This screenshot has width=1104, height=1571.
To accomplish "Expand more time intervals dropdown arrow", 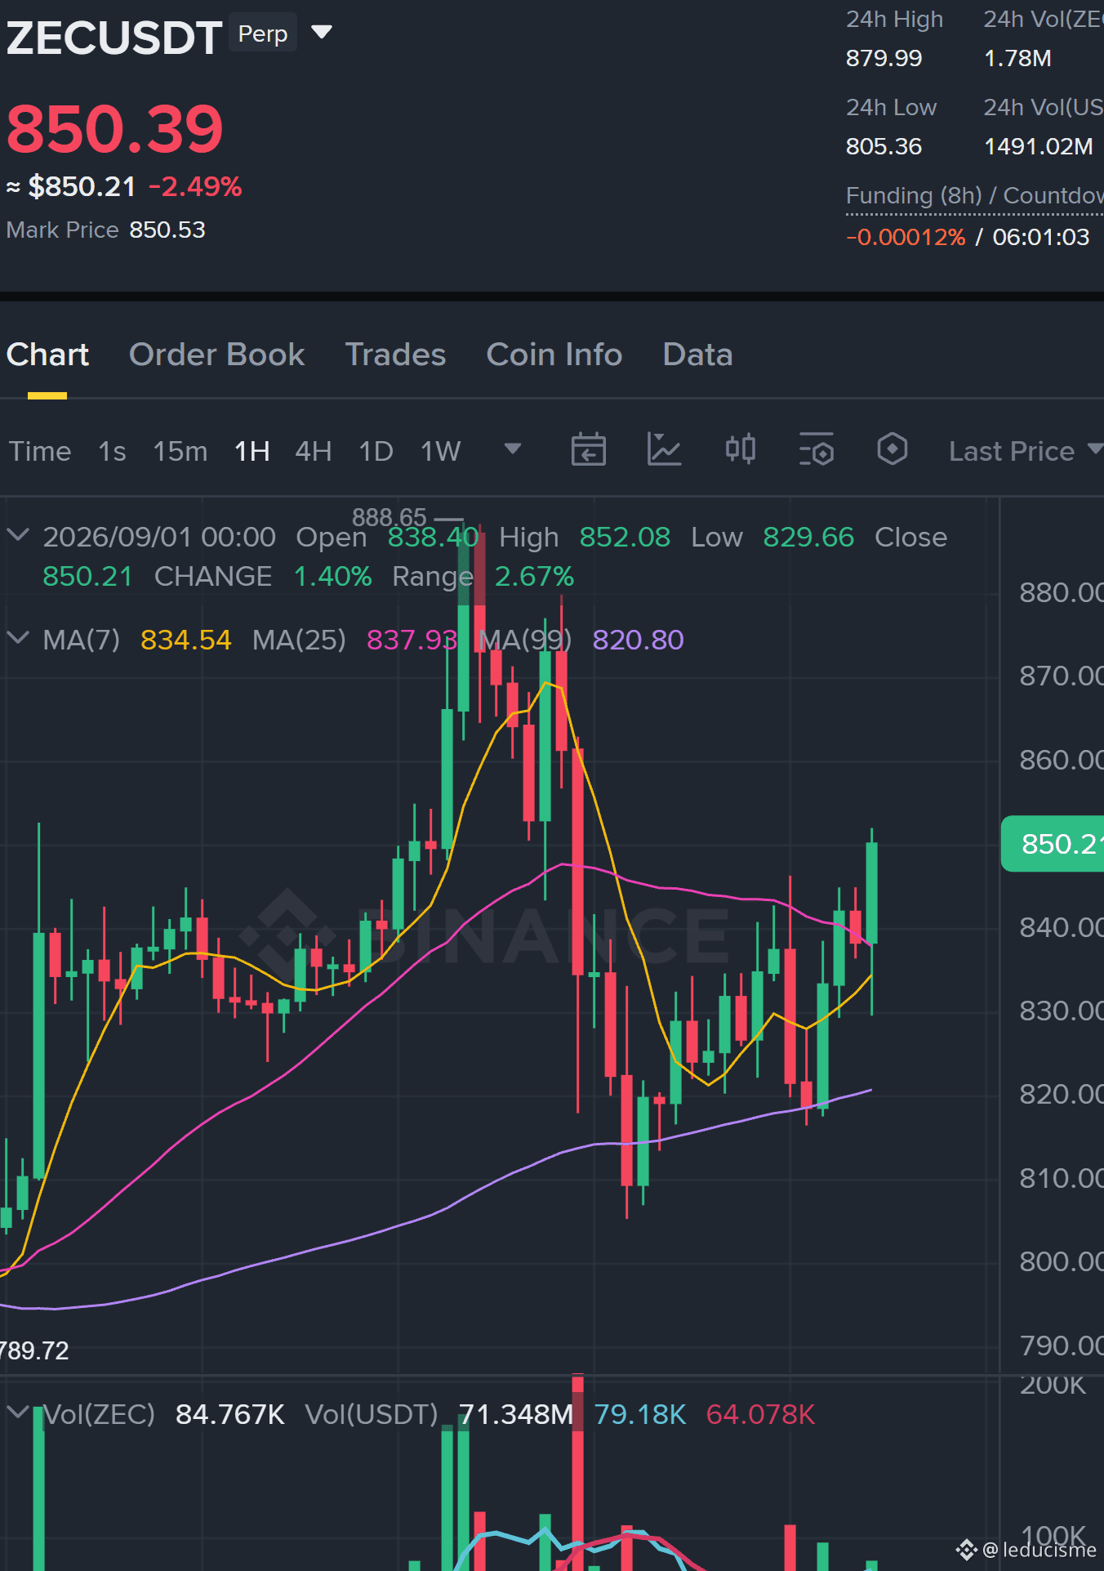I will point(513,449).
